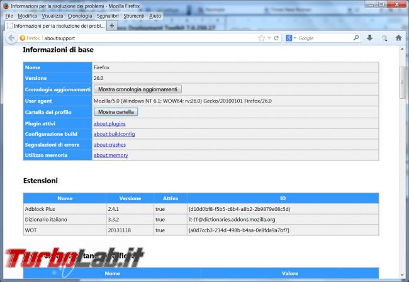This screenshot has height=282, width=409.
Task: Open the about:buildconfig link
Action: point(115,134)
